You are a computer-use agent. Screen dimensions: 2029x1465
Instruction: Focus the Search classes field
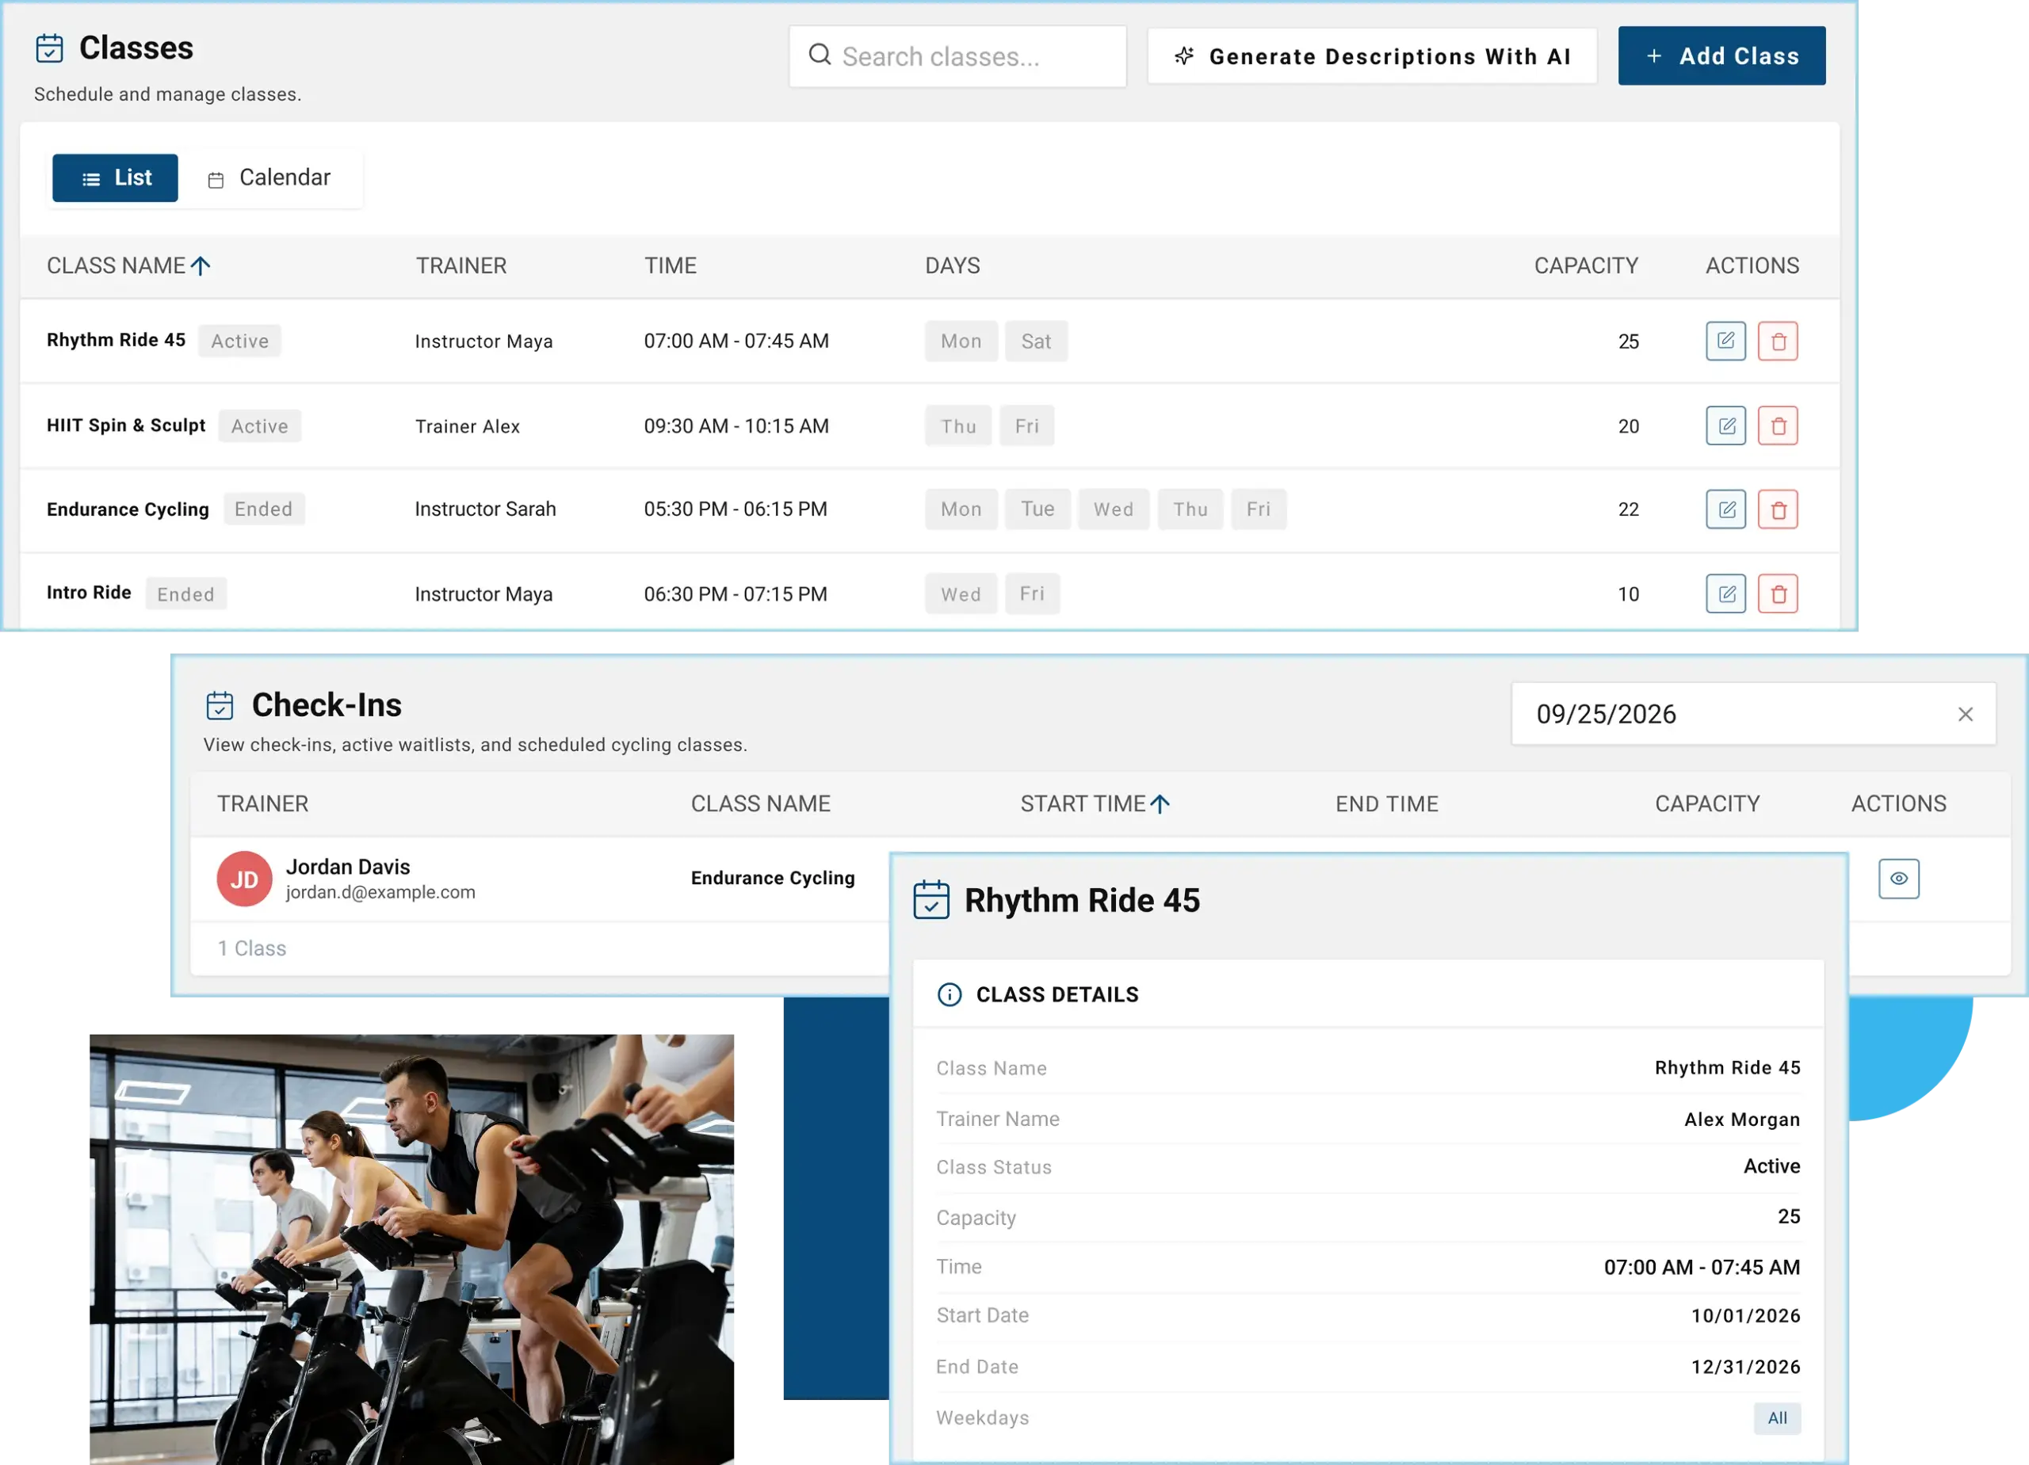(957, 56)
